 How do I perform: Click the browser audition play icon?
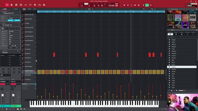pyautogui.click(x=169, y=90)
